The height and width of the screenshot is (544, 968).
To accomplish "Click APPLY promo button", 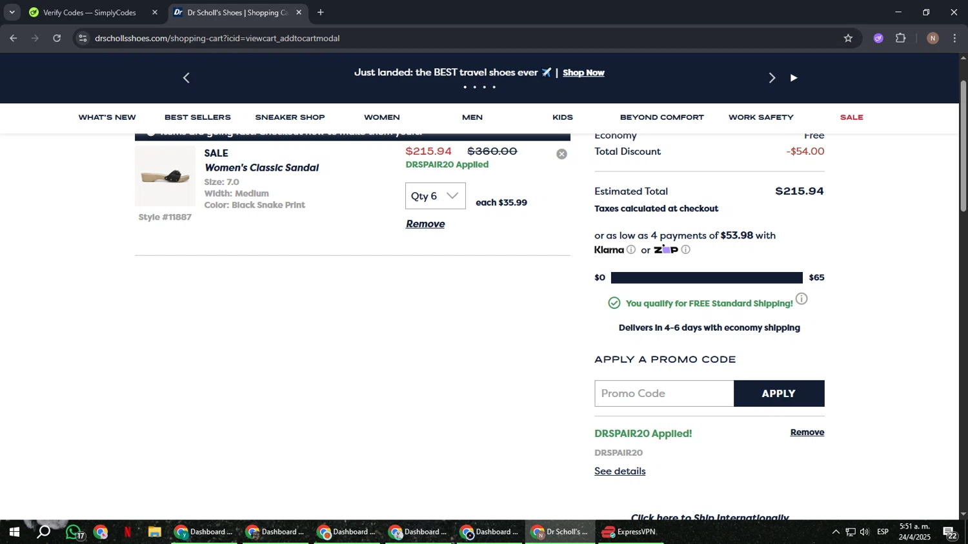I will click(x=779, y=393).
